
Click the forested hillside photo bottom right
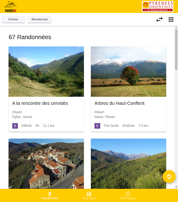128,164
